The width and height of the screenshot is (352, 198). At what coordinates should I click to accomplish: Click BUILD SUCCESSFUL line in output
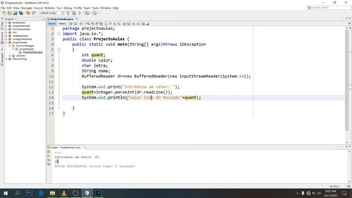[95, 166]
